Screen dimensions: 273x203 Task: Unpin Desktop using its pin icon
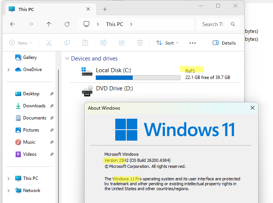52,94
